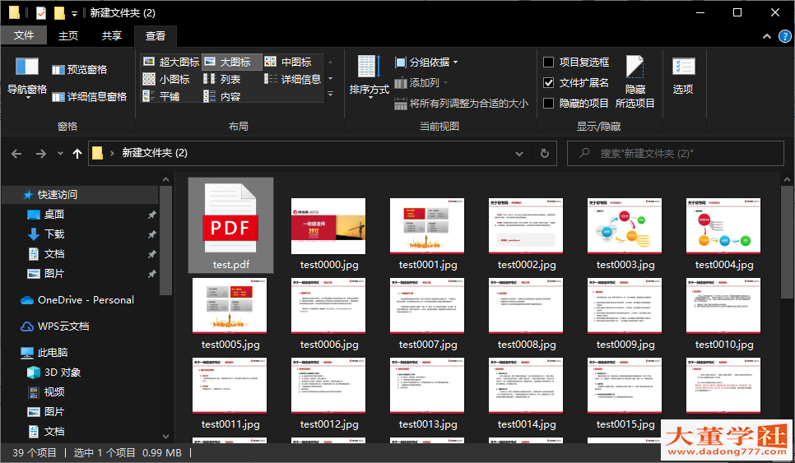Select 详细信息 layout
This screenshot has height=463, width=795.
pos(293,79)
